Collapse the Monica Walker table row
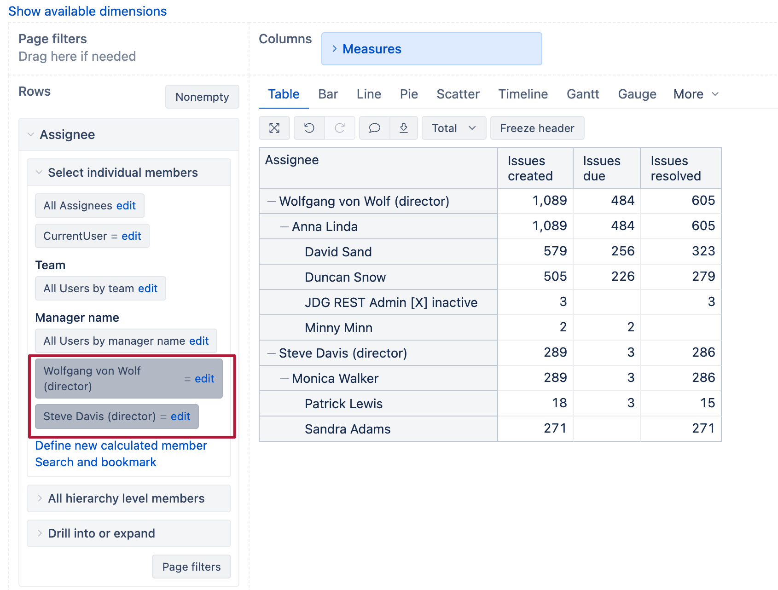Screen dimensions: 778x590 tap(284, 379)
